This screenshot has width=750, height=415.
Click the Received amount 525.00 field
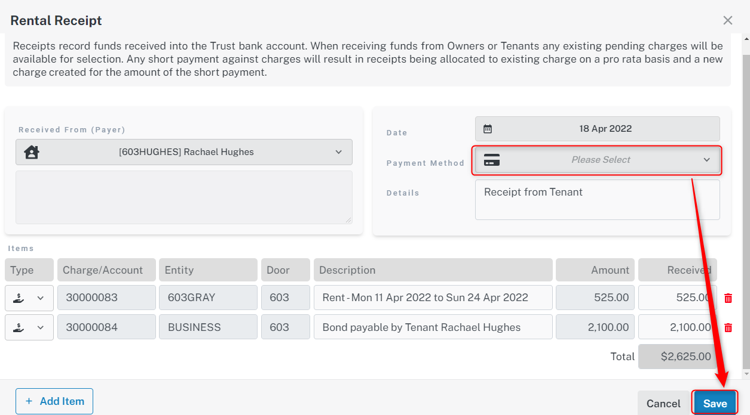678,298
